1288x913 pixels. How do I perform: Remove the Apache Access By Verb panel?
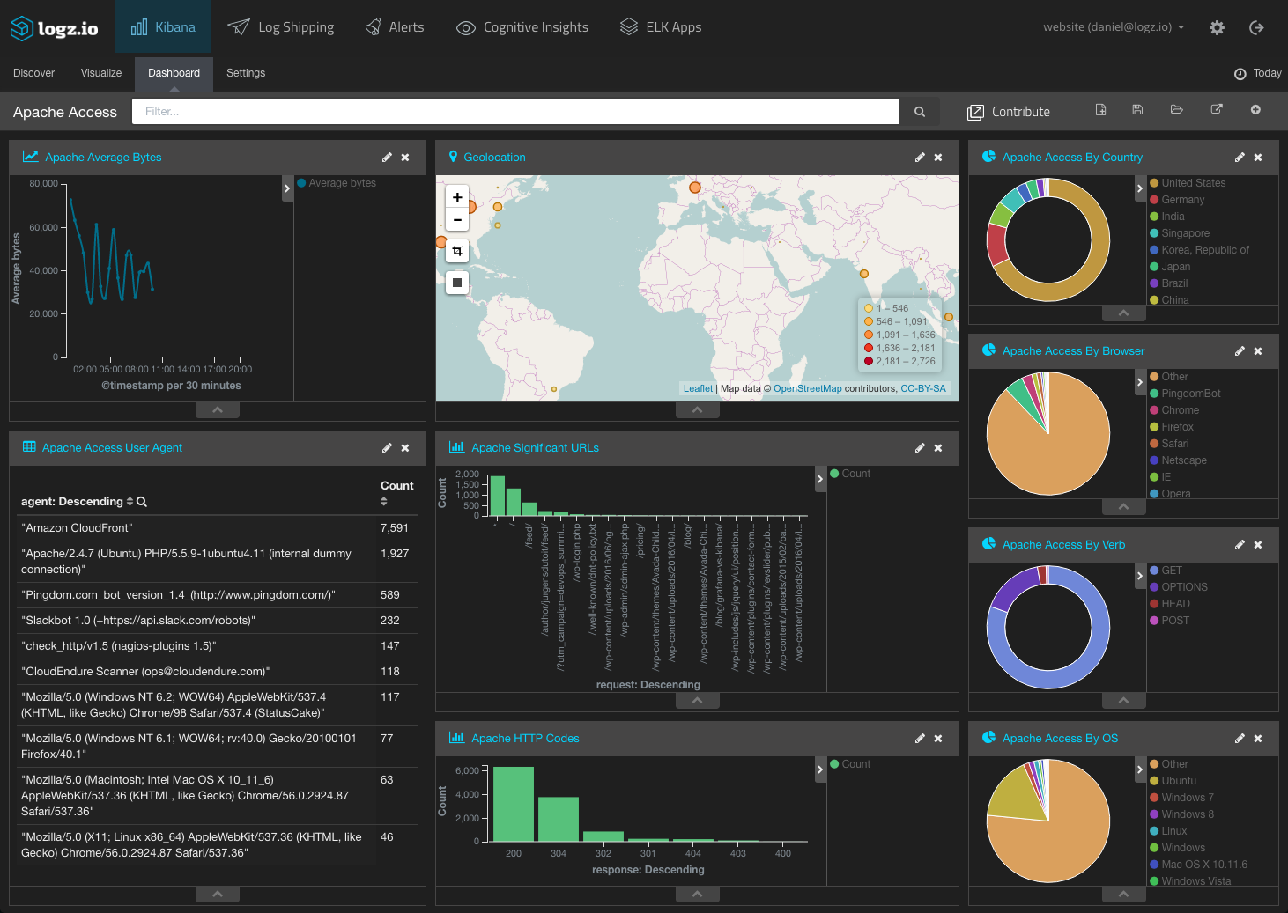(1258, 545)
